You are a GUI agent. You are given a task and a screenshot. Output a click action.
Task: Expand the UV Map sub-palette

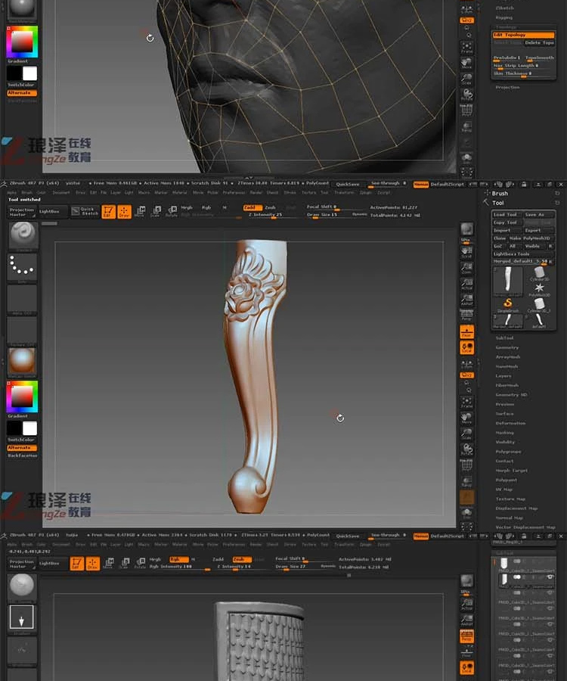point(504,490)
